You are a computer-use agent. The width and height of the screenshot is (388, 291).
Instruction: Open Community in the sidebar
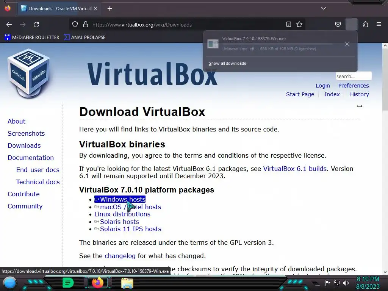pos(25,206)
